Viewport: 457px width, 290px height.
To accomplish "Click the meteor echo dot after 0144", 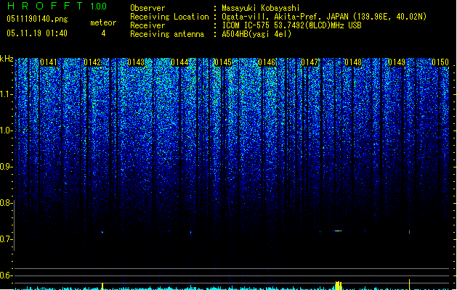I will click(191, 233).
